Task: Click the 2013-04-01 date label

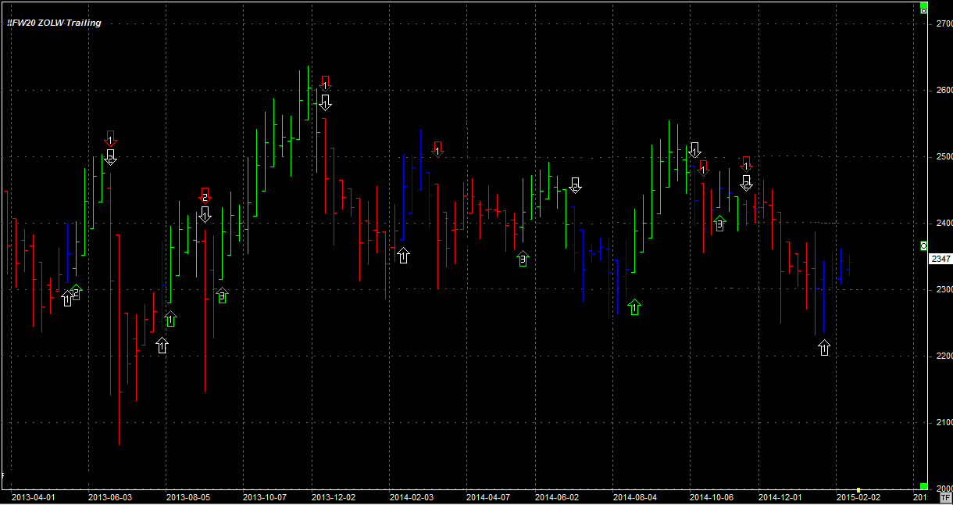Action: [33, 496]
